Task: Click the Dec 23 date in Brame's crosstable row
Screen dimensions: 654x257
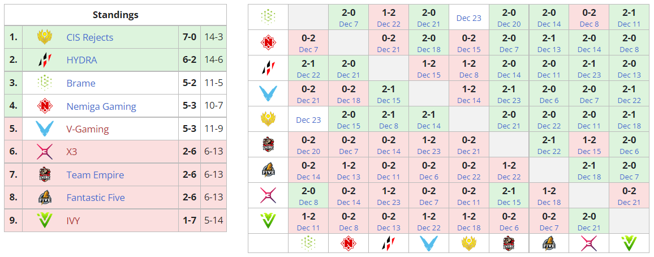Action: click(x=468, y=18)
